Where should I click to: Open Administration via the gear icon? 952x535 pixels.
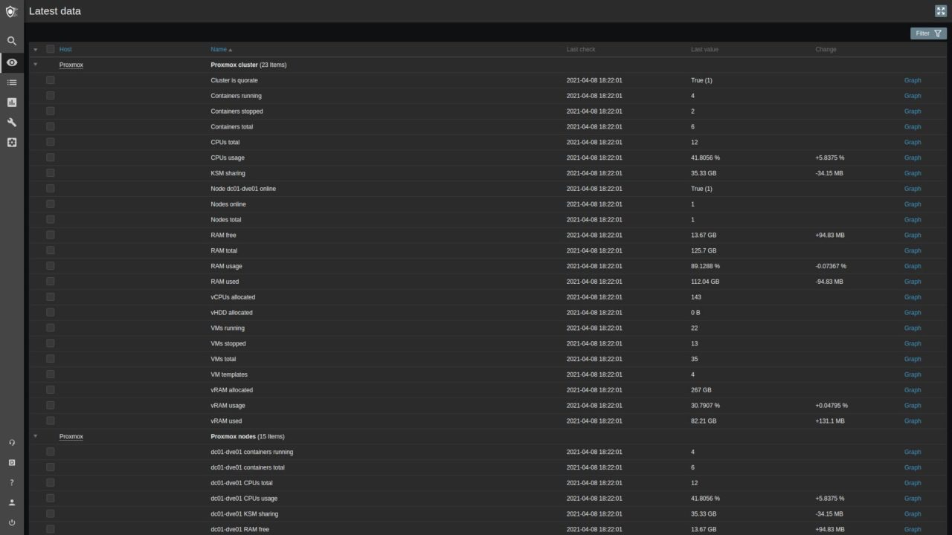pyautogui.click(x=11, y=142)
